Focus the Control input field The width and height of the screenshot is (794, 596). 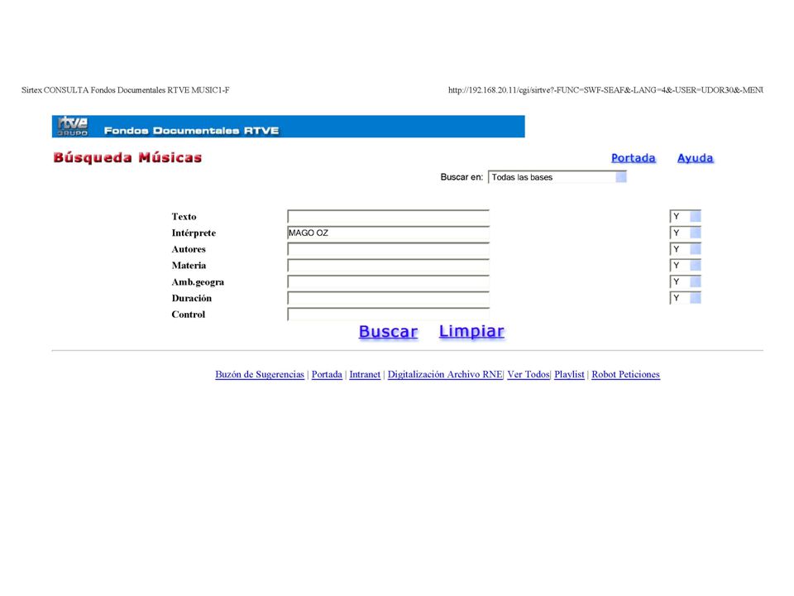click(x=389, y=315)
